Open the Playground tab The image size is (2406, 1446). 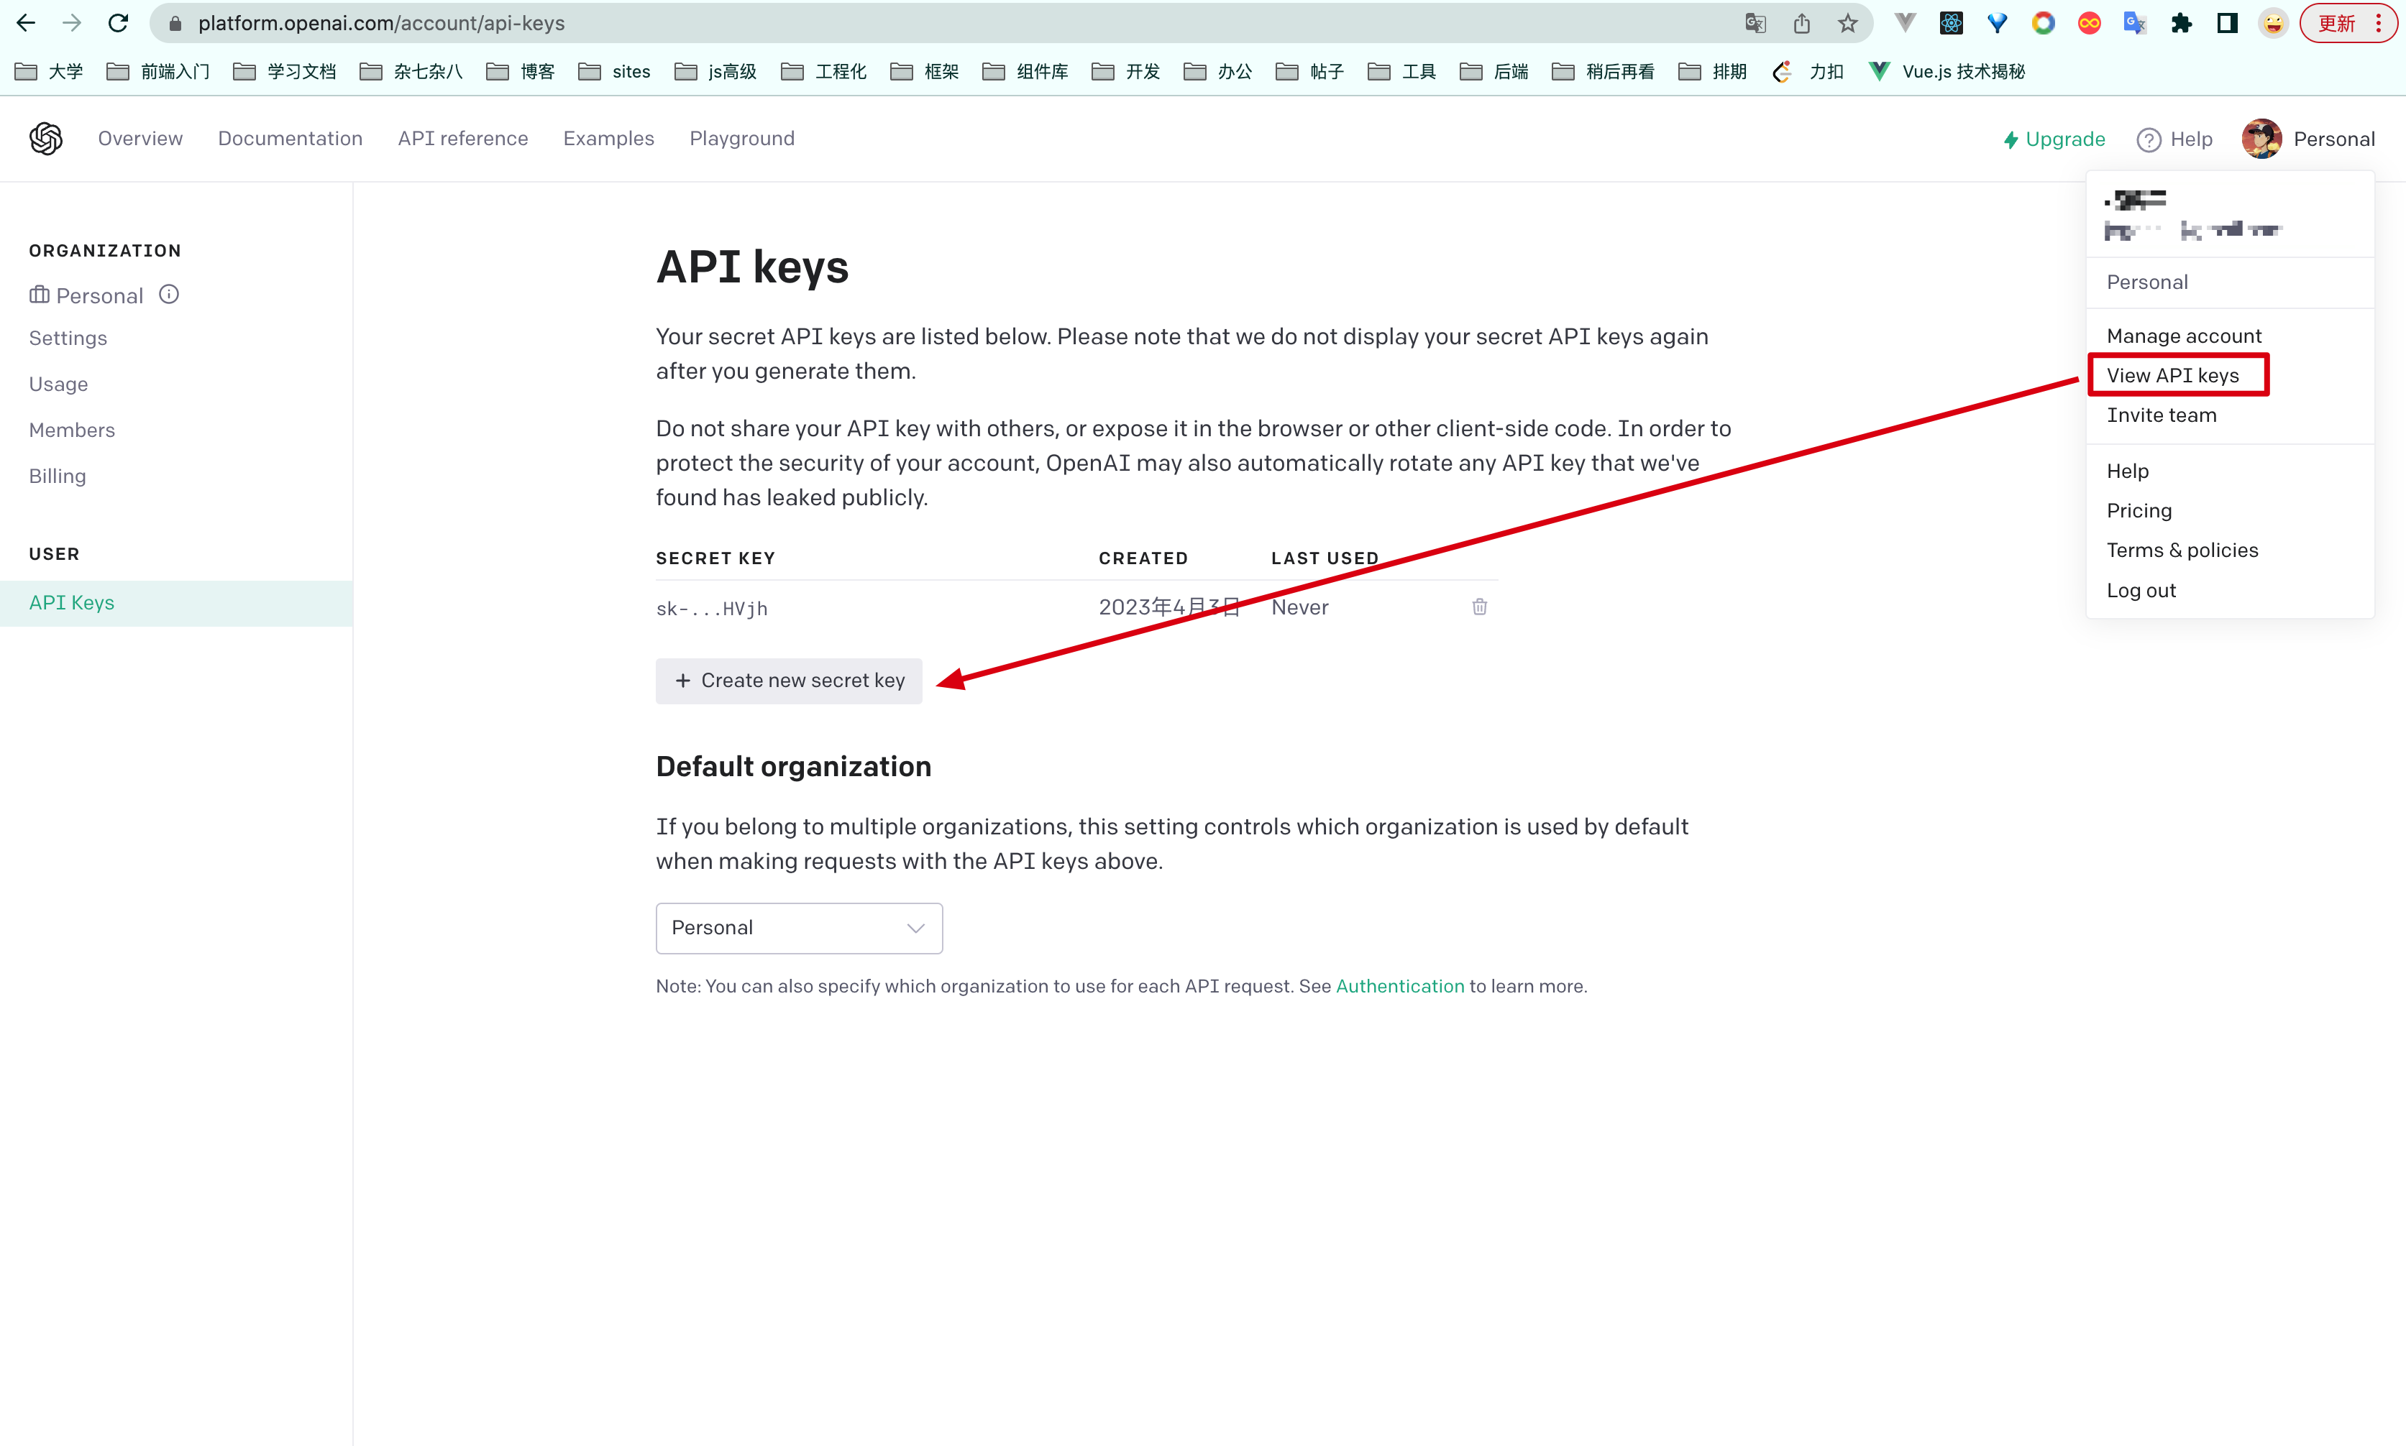pos(741,139)
